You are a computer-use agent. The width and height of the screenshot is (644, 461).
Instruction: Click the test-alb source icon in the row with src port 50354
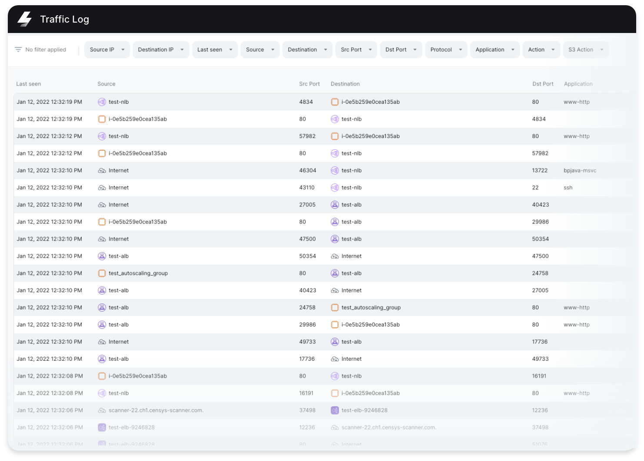(102, 256)
